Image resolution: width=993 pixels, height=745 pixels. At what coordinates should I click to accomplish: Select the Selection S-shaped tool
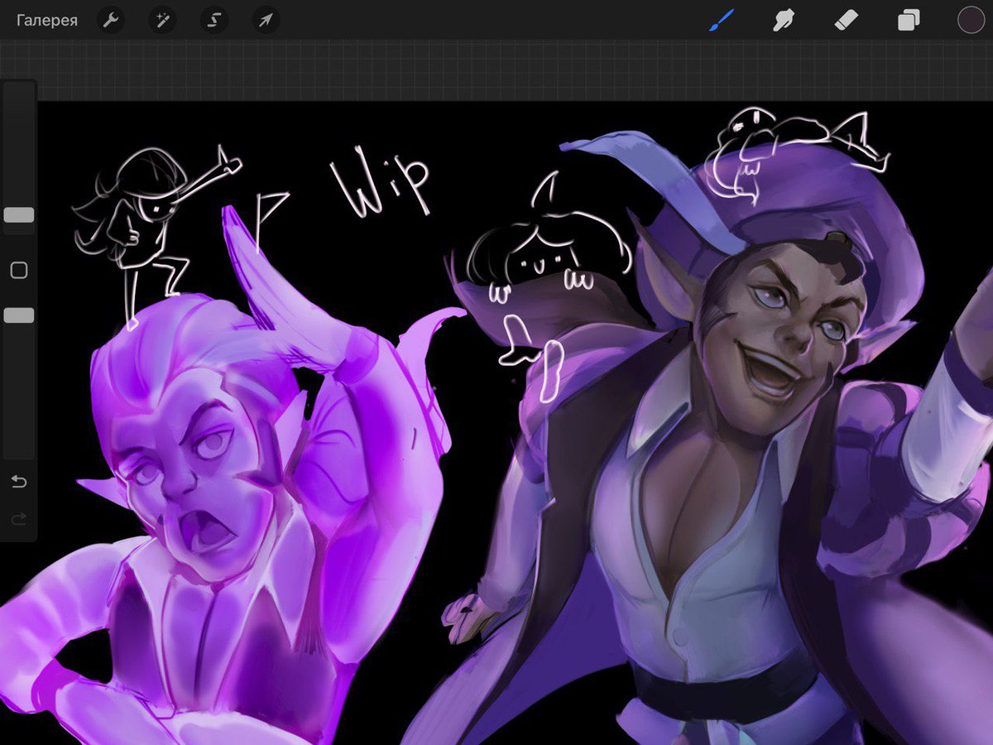click(x=214, y=21)
